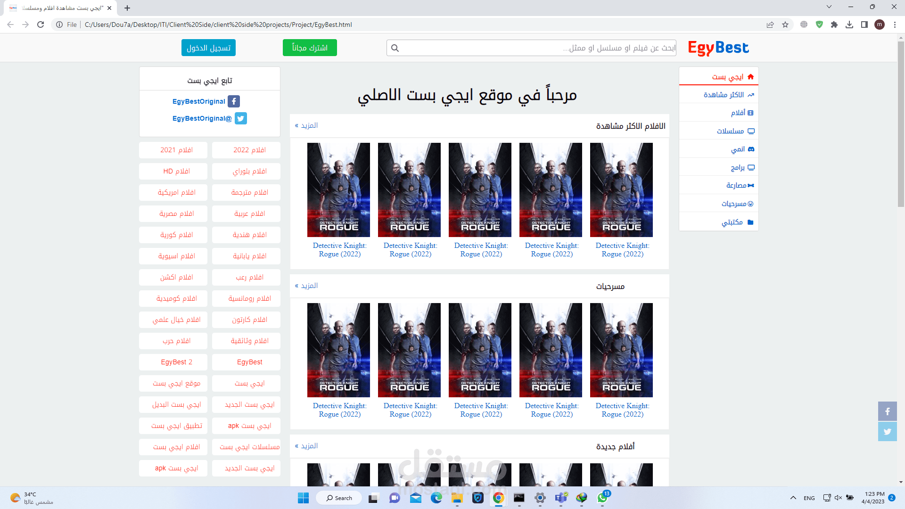Select ايجي بست home item in sidebar
Image resolution: width=905 pixels, height=509 pixels.
(719, 77)
